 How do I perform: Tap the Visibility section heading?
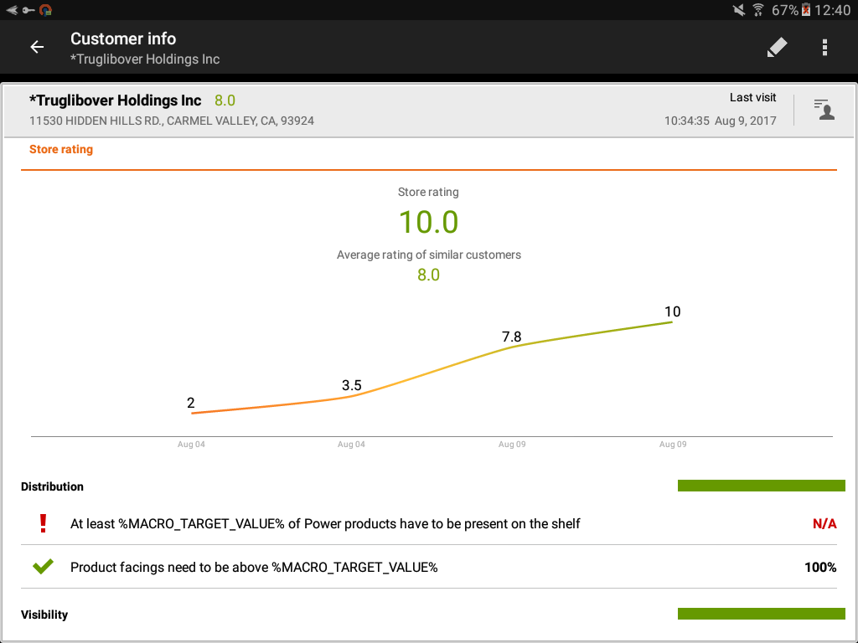pyautogui.click(x=44, y=615)
